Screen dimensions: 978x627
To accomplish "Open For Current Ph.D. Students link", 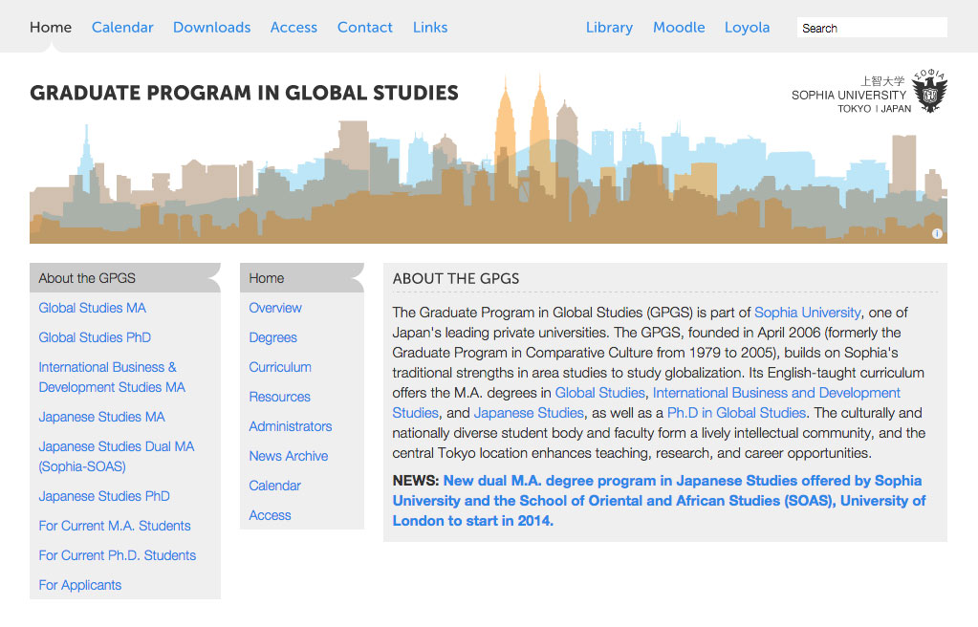I will click(118, 555).
